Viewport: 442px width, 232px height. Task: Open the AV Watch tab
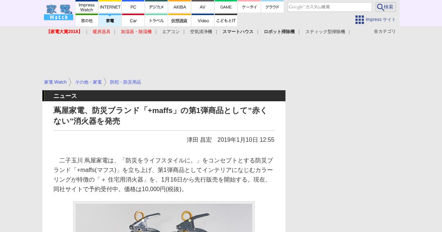point(203,7)
